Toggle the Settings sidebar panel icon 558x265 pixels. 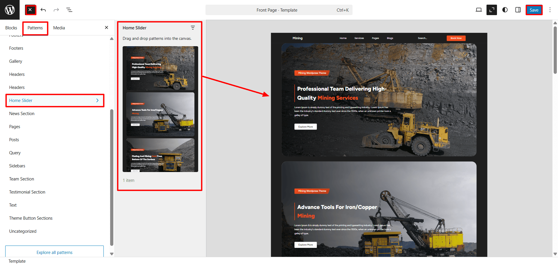[x=518, y=10]
